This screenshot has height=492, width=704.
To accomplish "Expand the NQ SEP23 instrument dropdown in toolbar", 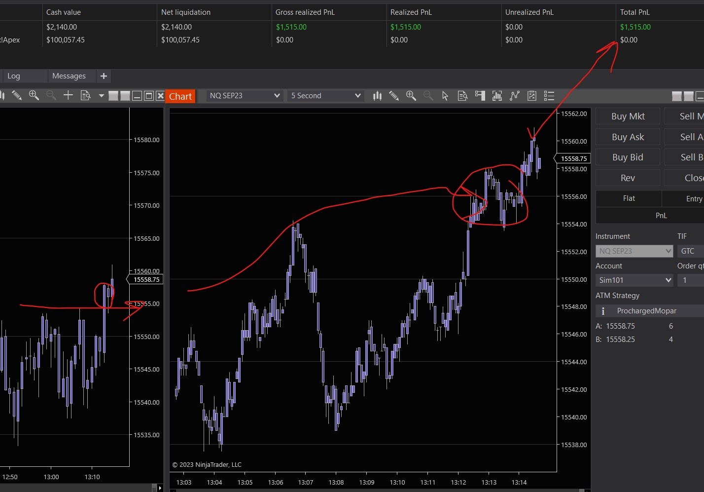I will pos(245,96).
